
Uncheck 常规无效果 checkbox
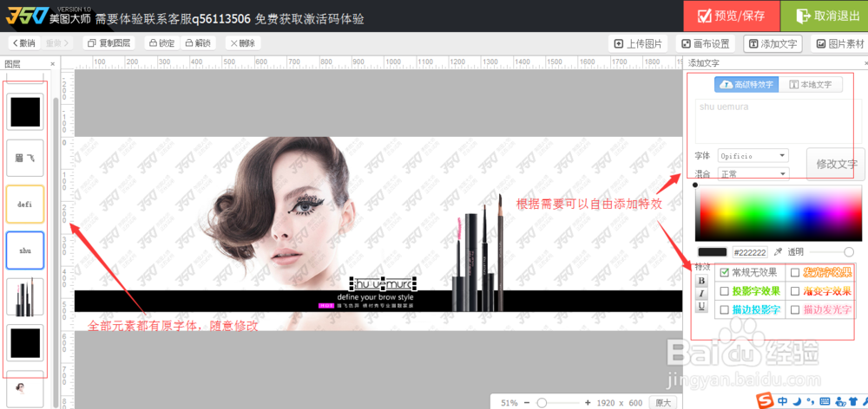[x=725, y=272]
